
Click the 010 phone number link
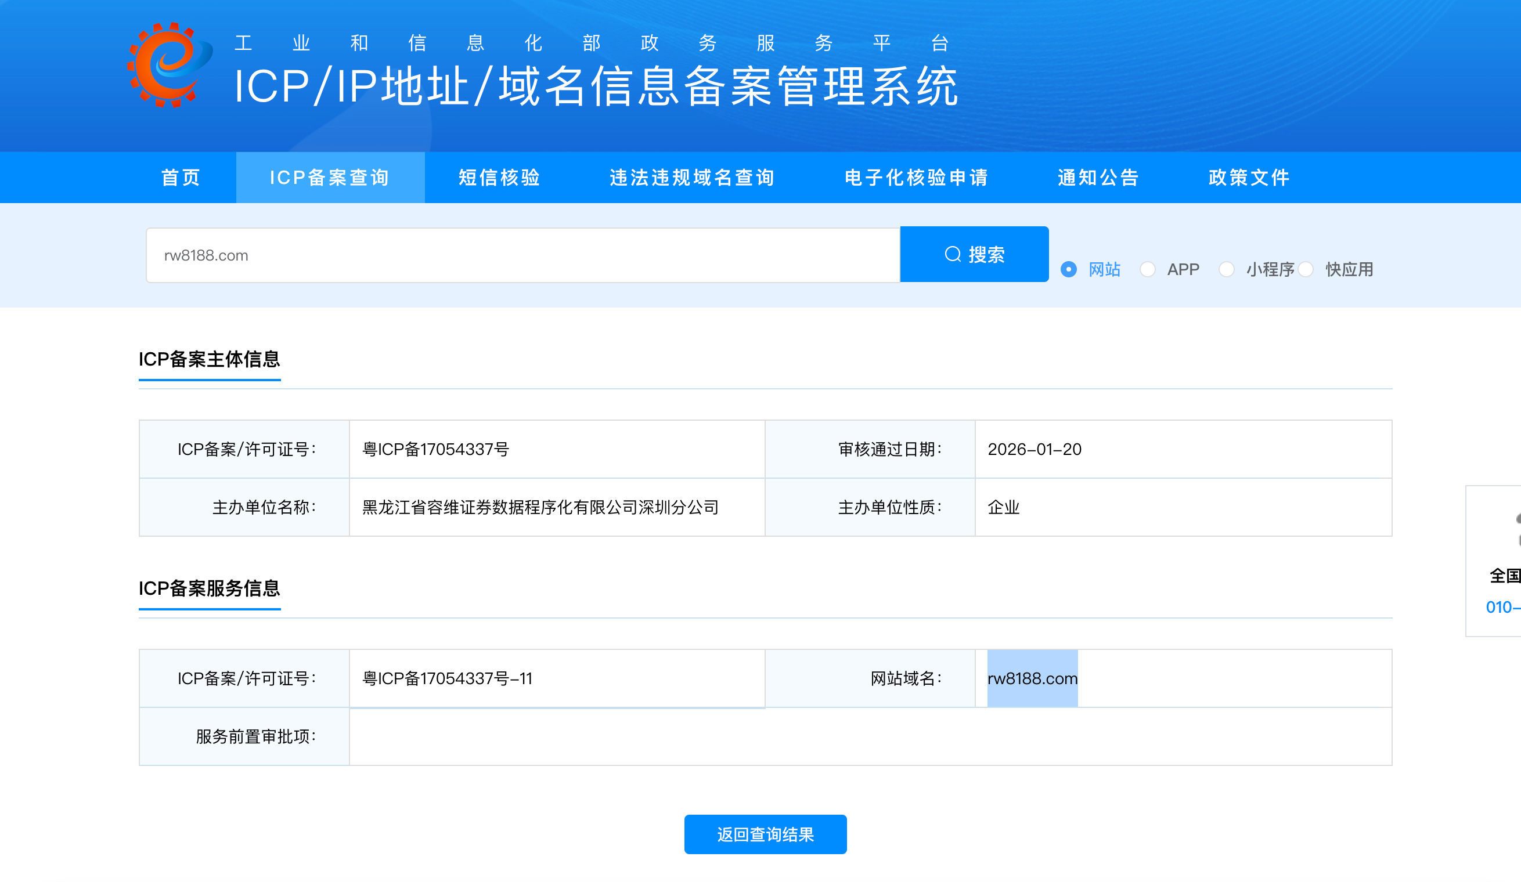[1502, 607]
